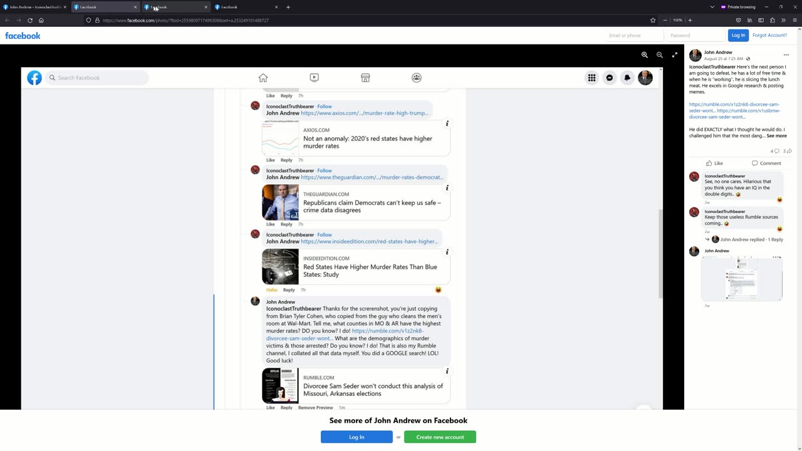802x451 pixels.
Task: Click the Private browsing indicator
Action: coord(738,7)
